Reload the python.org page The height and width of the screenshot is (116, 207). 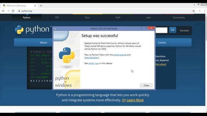click(13, 11)
